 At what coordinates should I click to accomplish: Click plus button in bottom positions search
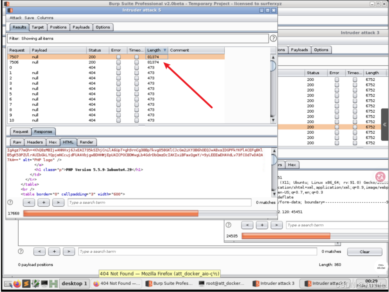tap(54, 252)
